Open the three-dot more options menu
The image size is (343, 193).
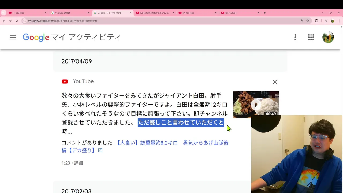click(x=295, y=37)
